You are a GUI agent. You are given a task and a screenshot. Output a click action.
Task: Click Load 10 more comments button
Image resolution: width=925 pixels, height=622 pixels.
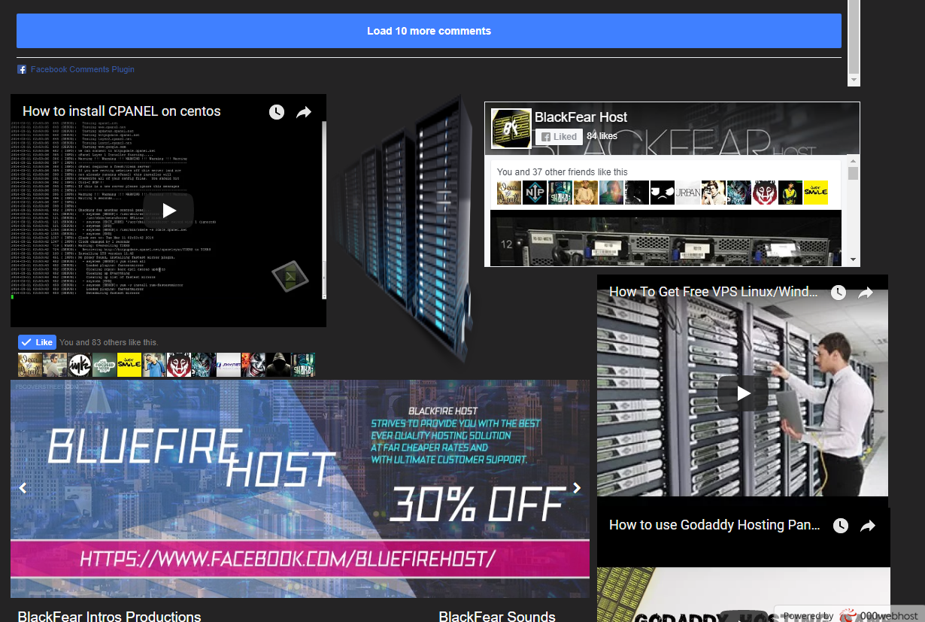point(429,31)
